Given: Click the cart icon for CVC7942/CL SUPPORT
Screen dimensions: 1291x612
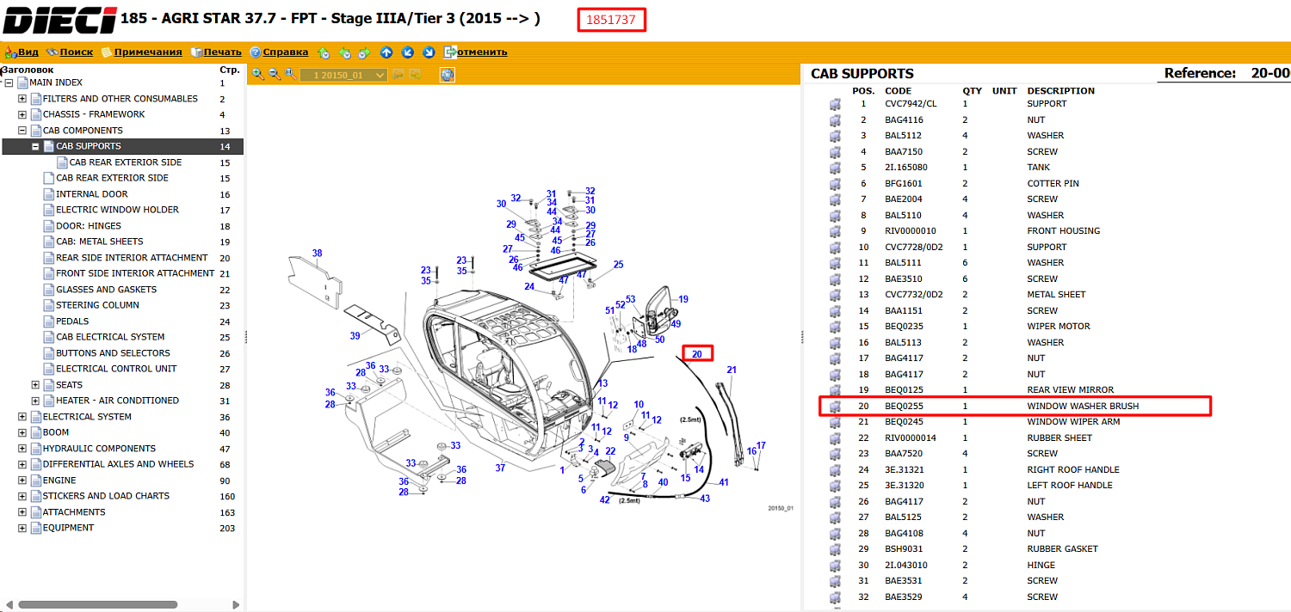Looking at the screenshot, I should click(835, 104).
